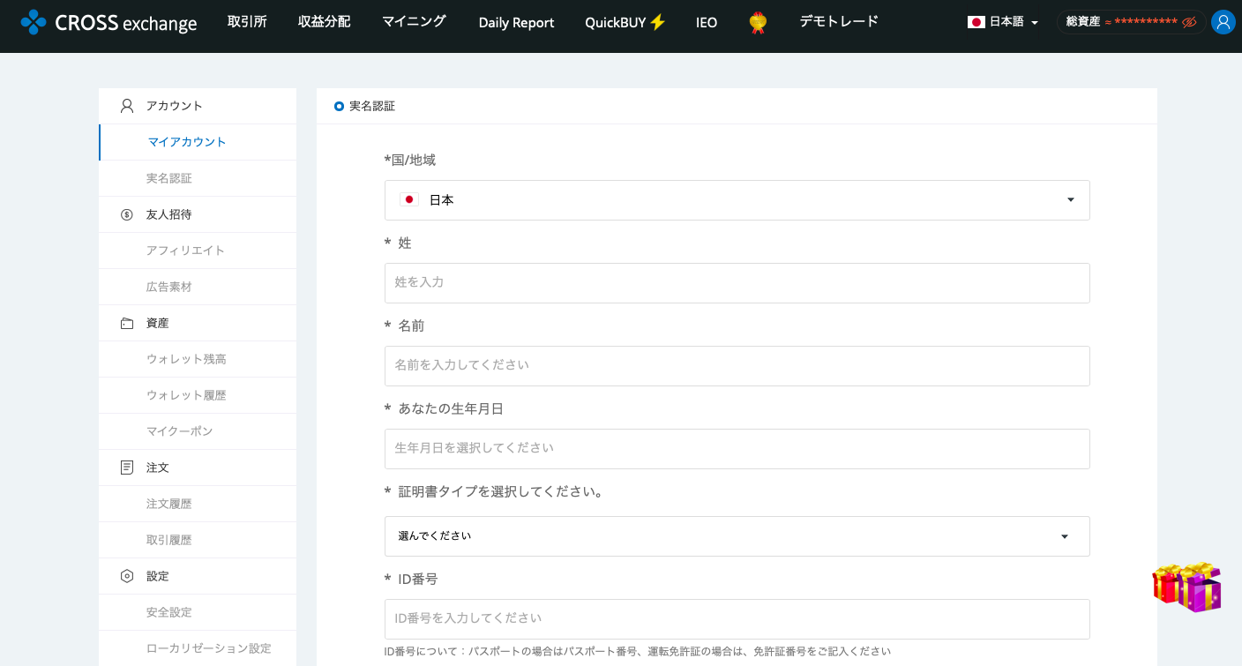The height and width of the screenshot is (666, 1242).
Task: Open Daily Report page
Action: tap(516, 23)
